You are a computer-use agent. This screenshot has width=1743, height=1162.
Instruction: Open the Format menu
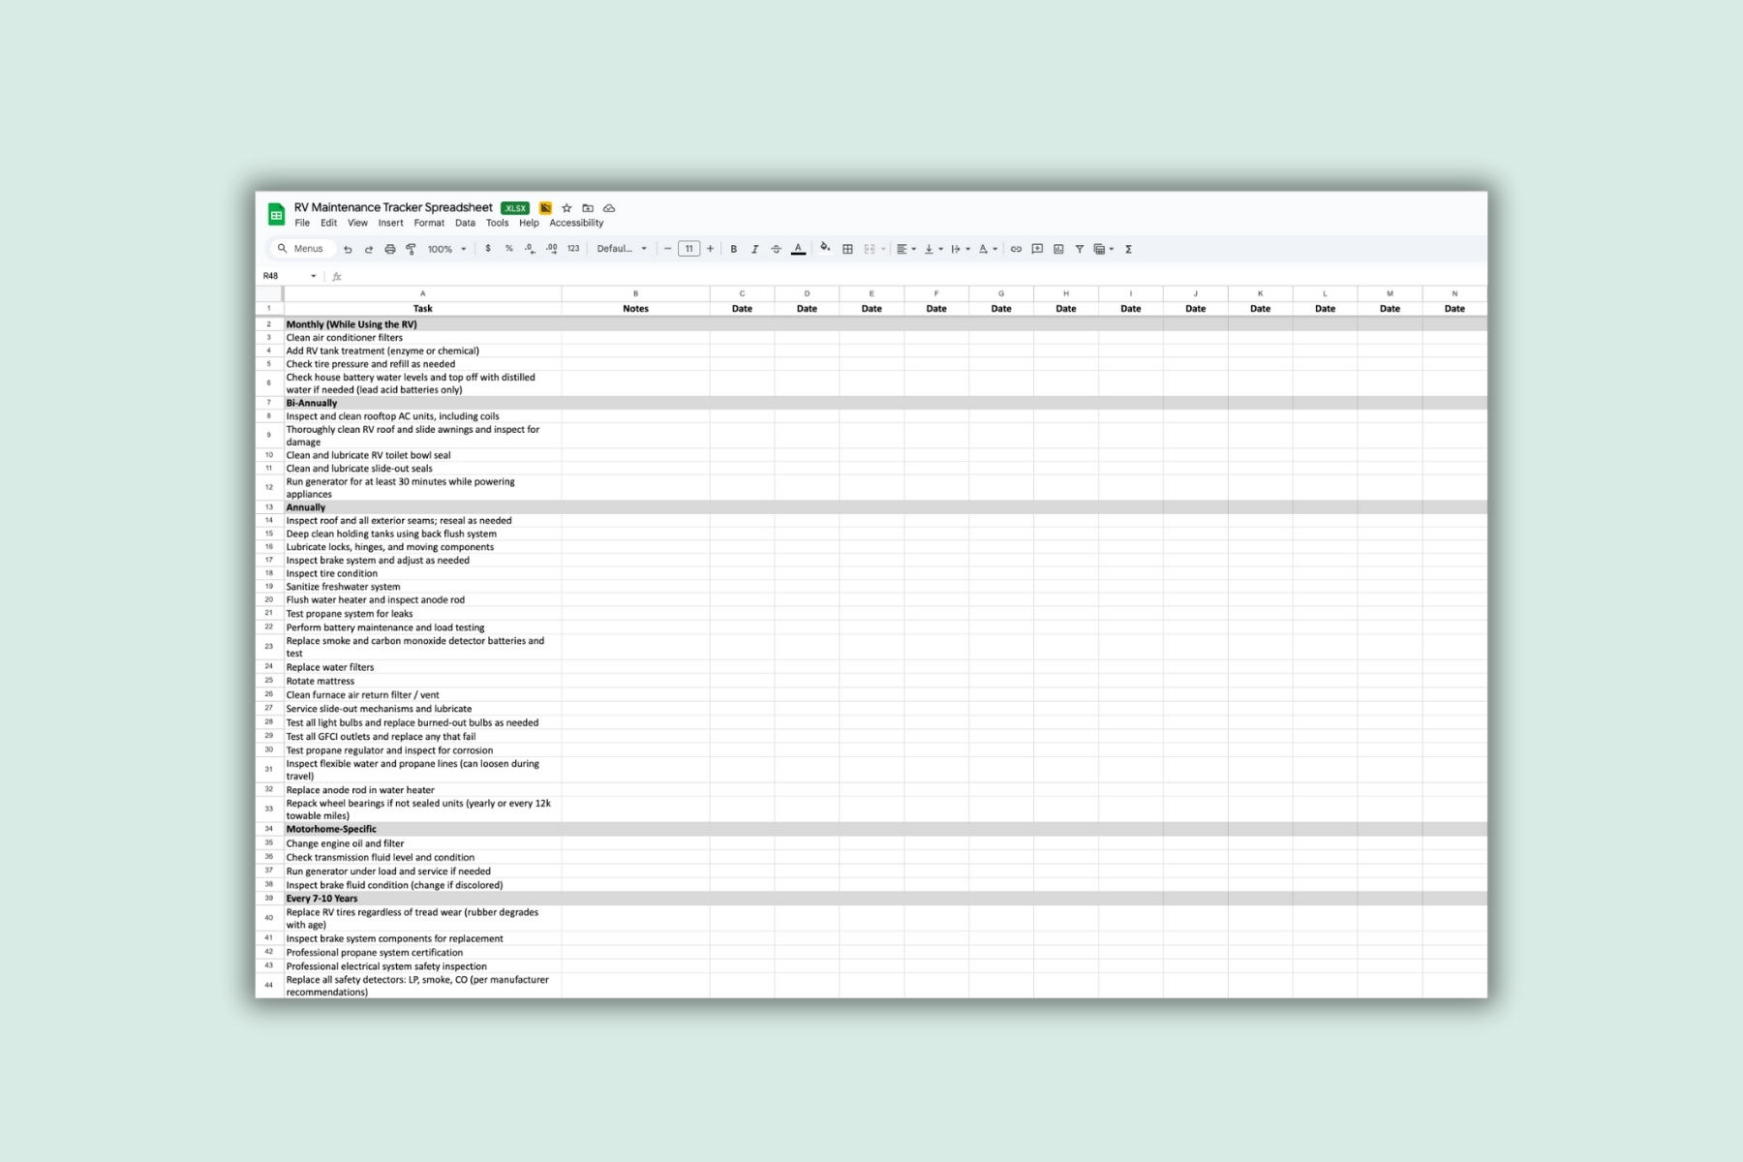tap(429, 223)
